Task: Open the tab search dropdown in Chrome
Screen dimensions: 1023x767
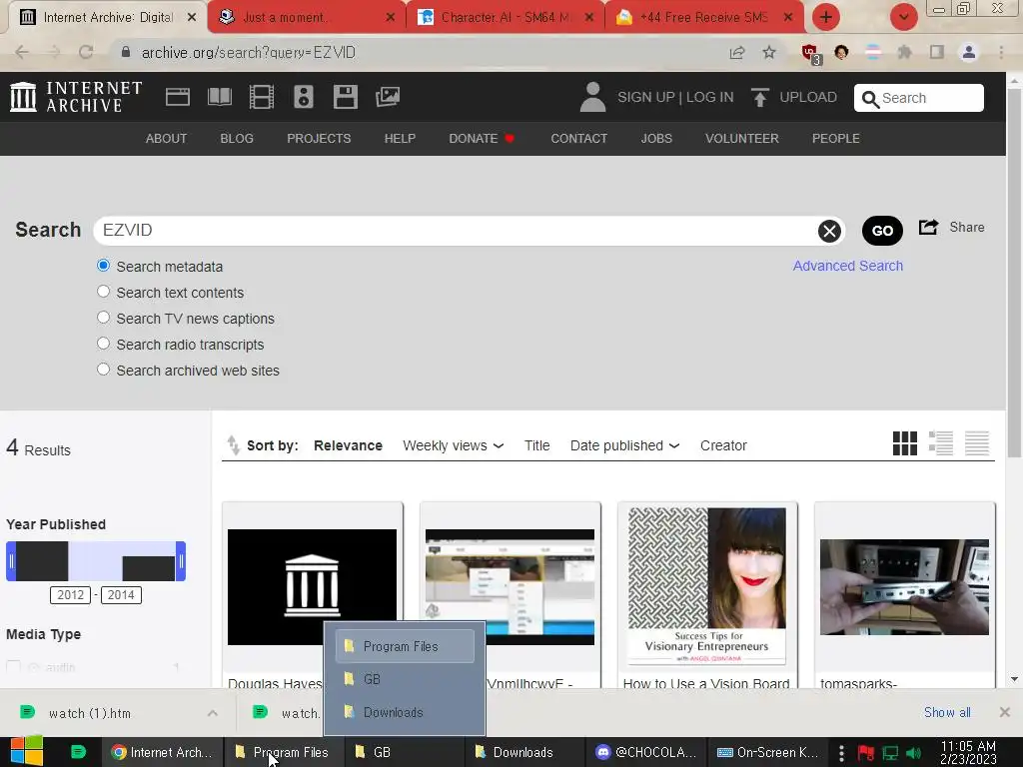Action: pos(903,17)
